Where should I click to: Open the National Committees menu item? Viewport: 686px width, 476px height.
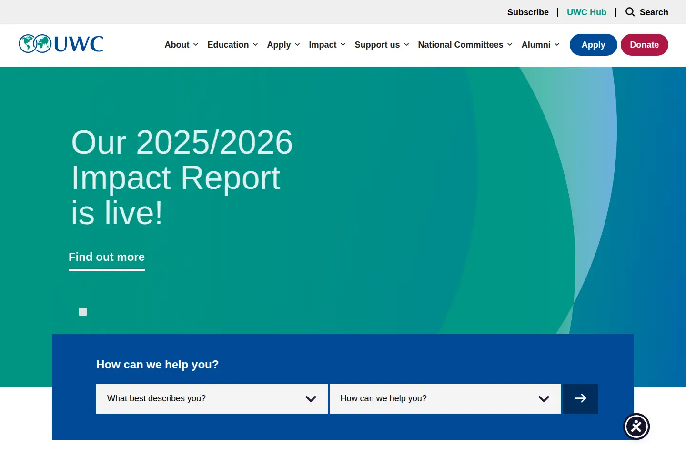tap(461, 45)
